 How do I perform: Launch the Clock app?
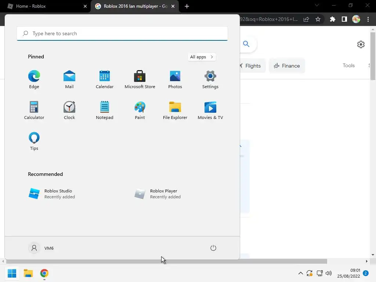69,110
